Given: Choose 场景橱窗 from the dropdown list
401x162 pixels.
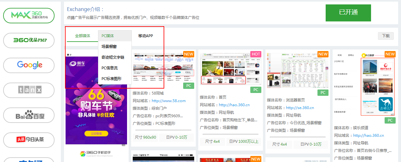Looking at the screenshot, I should 109,47.
